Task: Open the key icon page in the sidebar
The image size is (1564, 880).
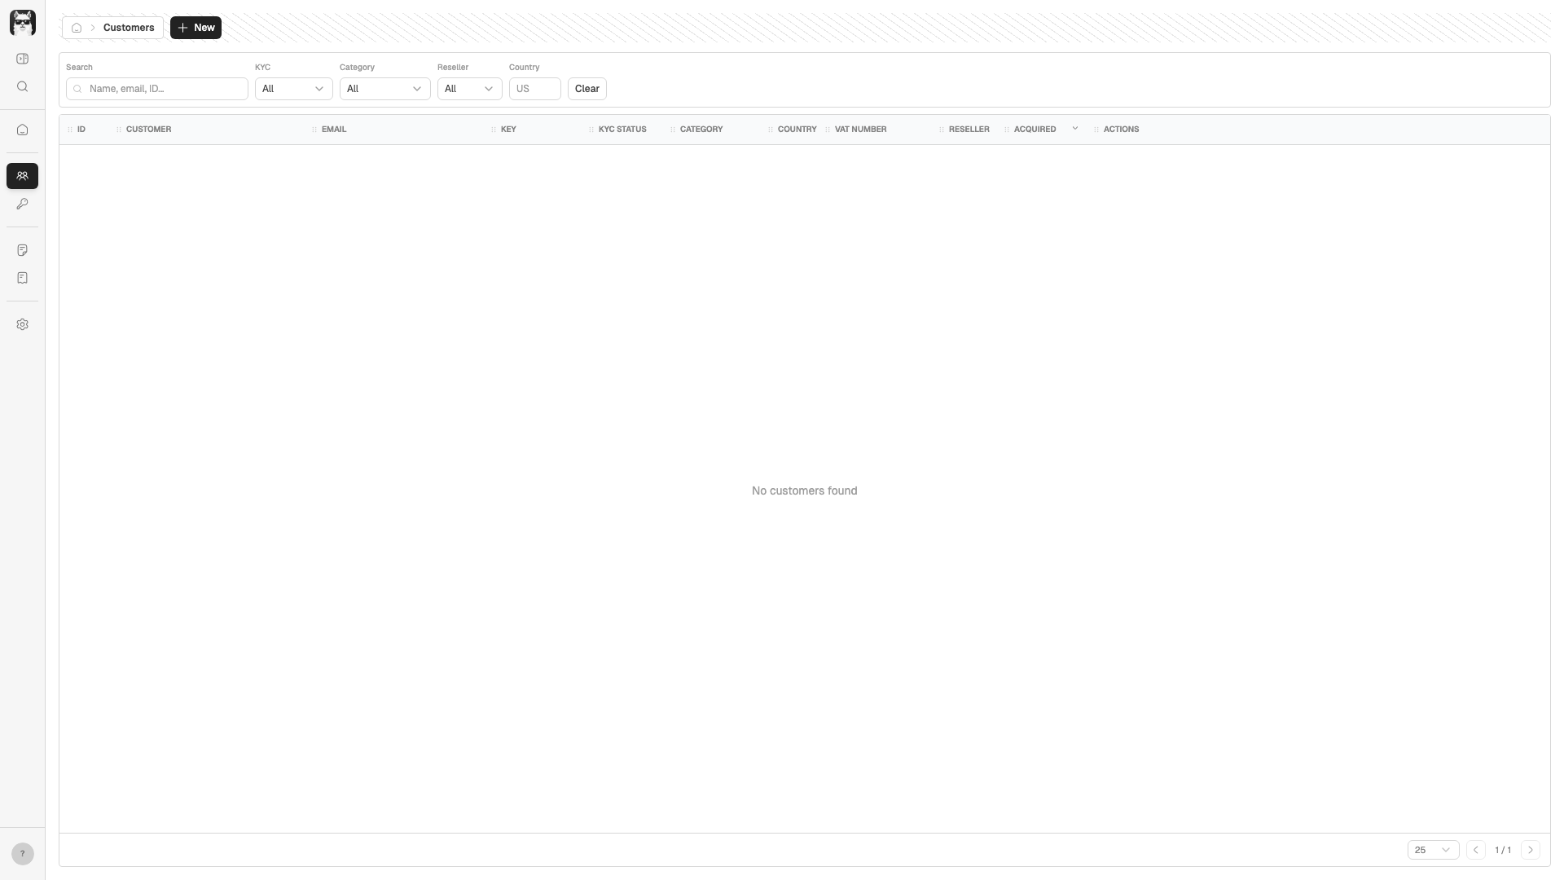Action: click(x=22, y=204)
